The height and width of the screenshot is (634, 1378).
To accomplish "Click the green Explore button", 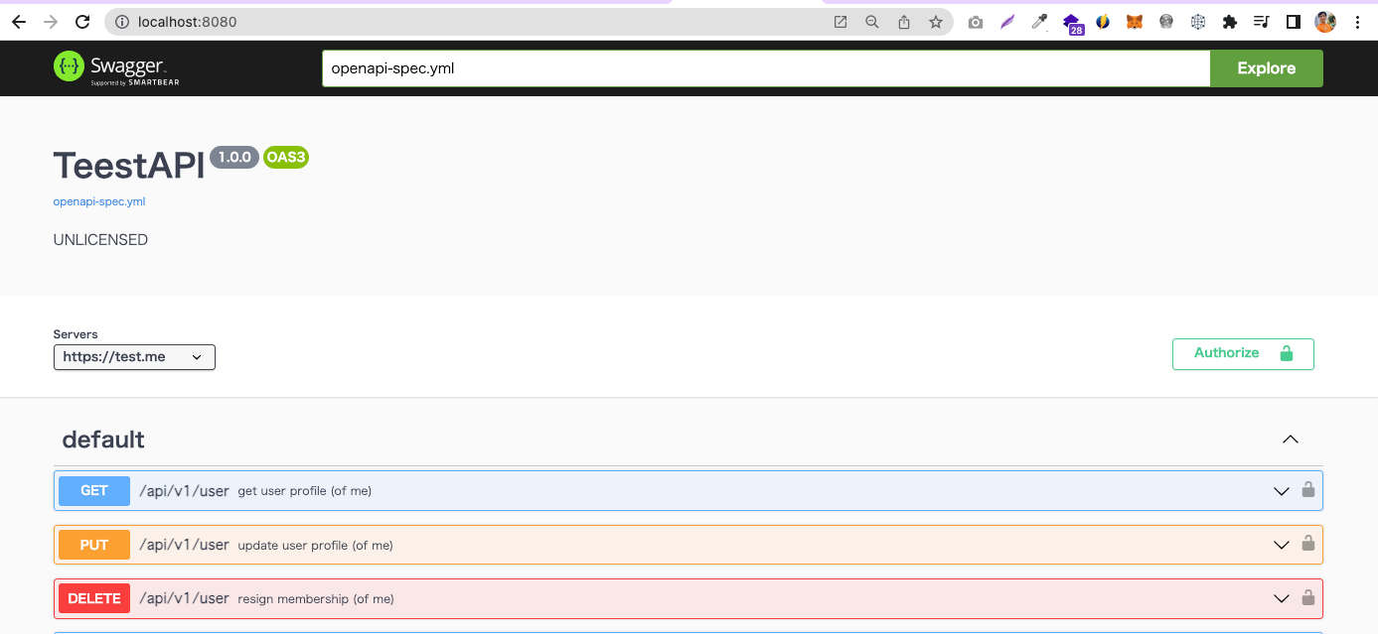I will click(x=1266, y=68).
